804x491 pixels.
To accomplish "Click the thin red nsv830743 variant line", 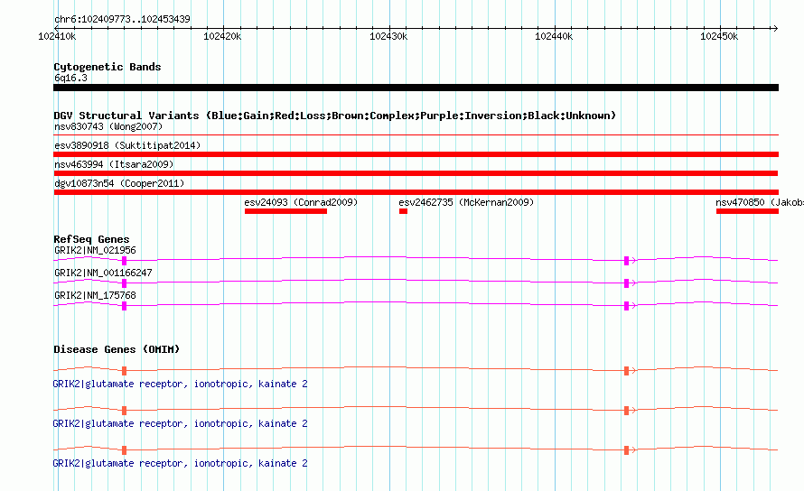I will coord(416,134).
